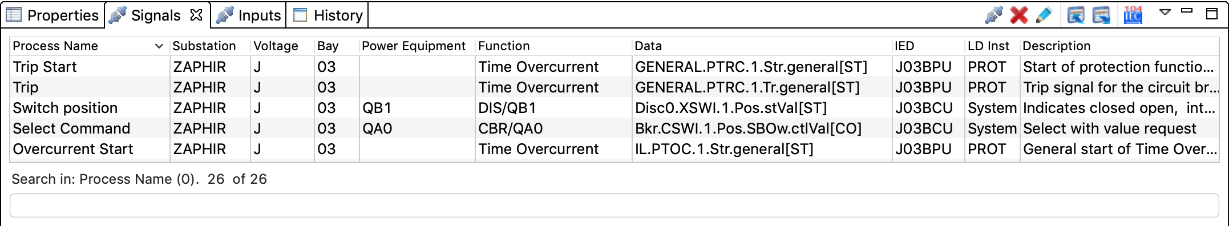The height and width of the screenshot is (226, 1229).
Task: Switch to the Properties tab
Action: coord(52,15)
